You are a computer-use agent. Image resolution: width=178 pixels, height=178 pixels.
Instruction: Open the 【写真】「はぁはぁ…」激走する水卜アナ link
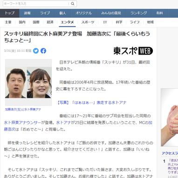[x=91, y=103]
